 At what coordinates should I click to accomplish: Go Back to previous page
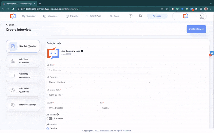point(10,25)
